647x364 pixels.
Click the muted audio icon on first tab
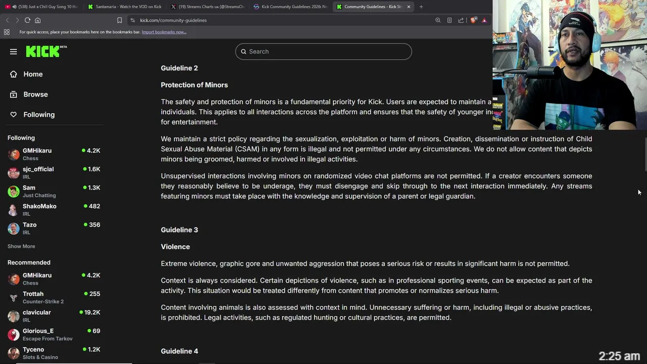point(14,7)
